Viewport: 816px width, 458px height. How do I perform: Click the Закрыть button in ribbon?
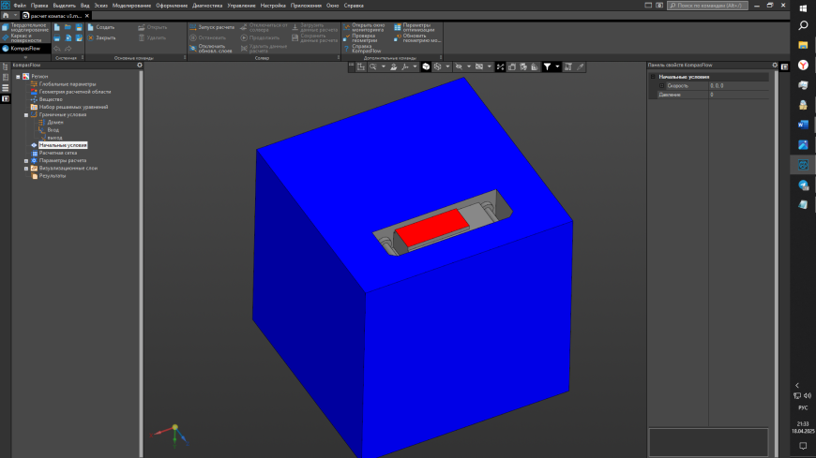point(101,38)
